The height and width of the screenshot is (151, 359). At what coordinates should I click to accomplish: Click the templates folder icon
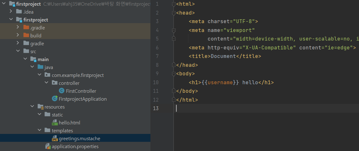47,130
